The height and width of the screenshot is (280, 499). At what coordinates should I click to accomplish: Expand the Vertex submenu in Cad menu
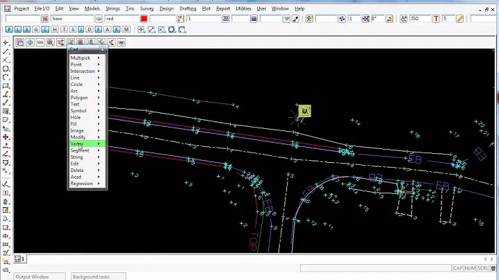pyautogui.click(x=87, y=144)
